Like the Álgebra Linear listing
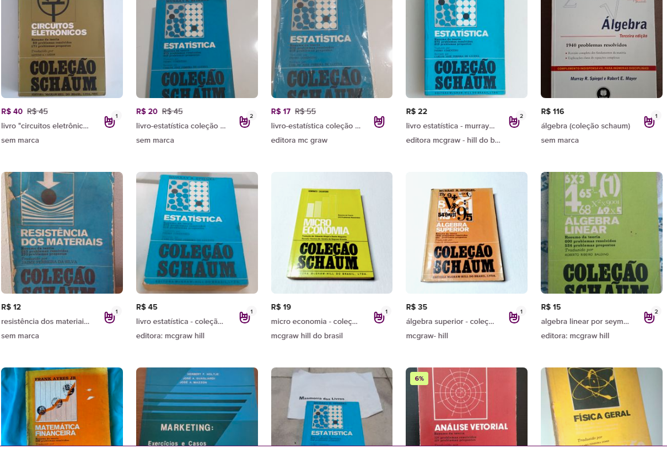The height and width of the screenshot is (449, 667). click(649, 317)
